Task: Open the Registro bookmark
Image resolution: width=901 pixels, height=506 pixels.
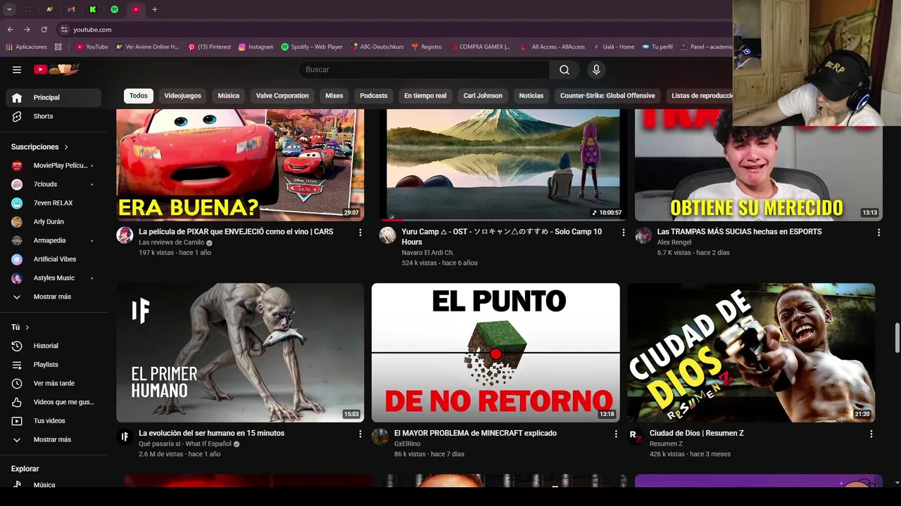Action: click(427, 47)
